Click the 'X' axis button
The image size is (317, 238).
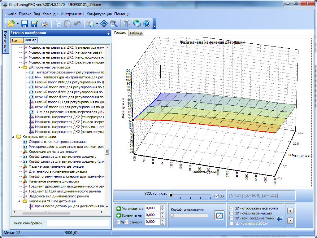pyautogui.click(x=290, y=211)
